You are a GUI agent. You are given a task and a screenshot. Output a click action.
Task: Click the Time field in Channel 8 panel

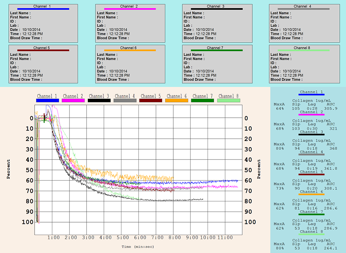click(x=287, y=75)
